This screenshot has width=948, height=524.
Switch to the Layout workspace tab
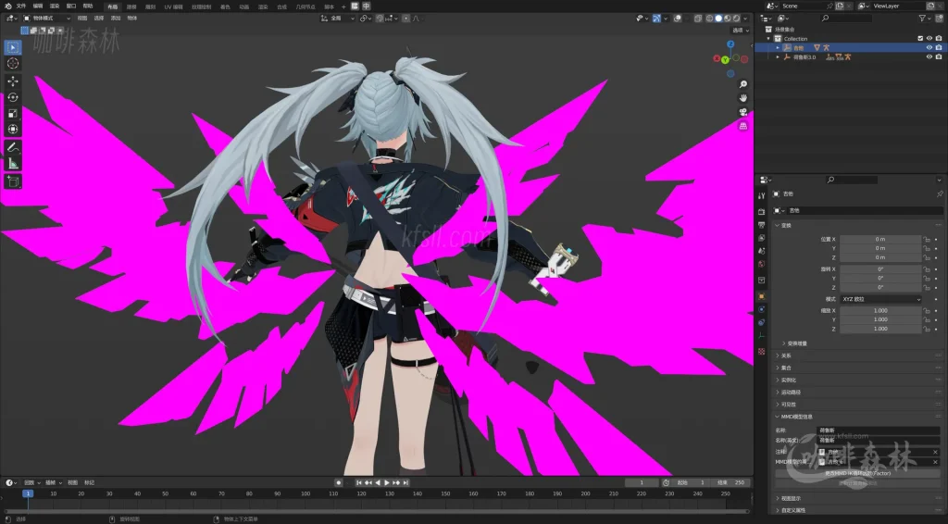[x=112, y=6]
